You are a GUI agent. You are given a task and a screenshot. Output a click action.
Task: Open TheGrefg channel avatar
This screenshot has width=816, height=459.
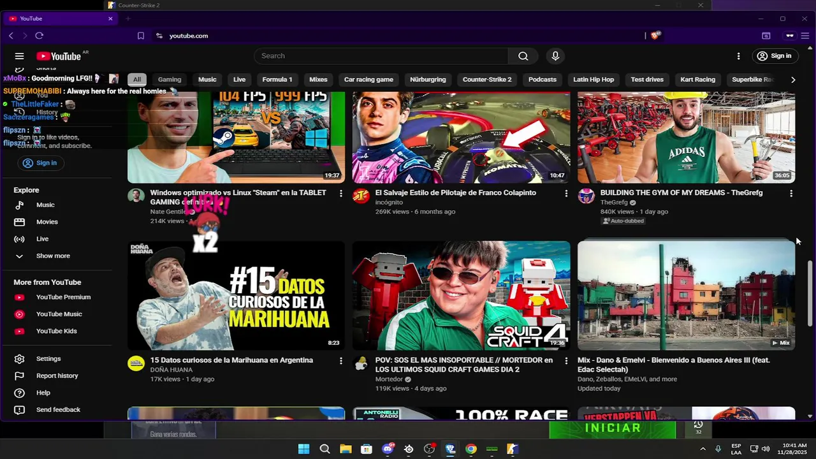coord(586,196)
